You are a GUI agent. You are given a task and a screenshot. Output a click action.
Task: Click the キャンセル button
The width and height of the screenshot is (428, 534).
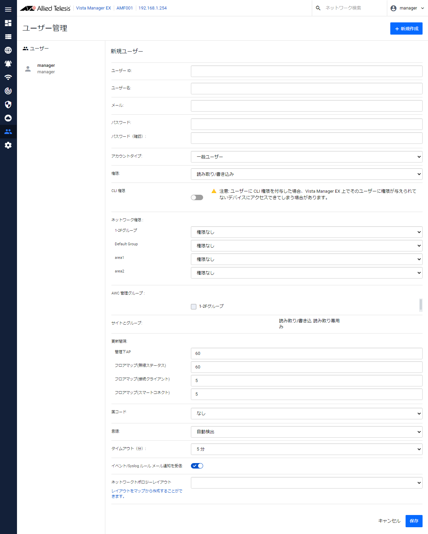click(x=389, y=521)
